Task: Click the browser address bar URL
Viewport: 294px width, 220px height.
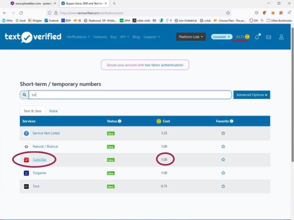Action: pos(92,13)
